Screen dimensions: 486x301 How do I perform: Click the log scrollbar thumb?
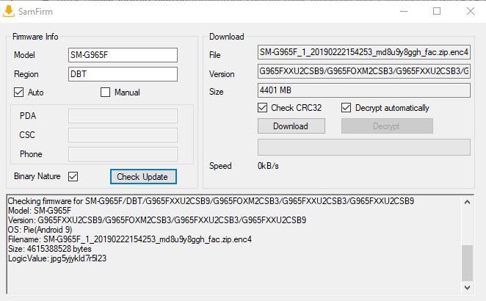[x=467, y=263]
